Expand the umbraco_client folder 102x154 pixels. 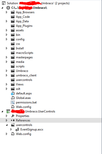click(6, 75)
